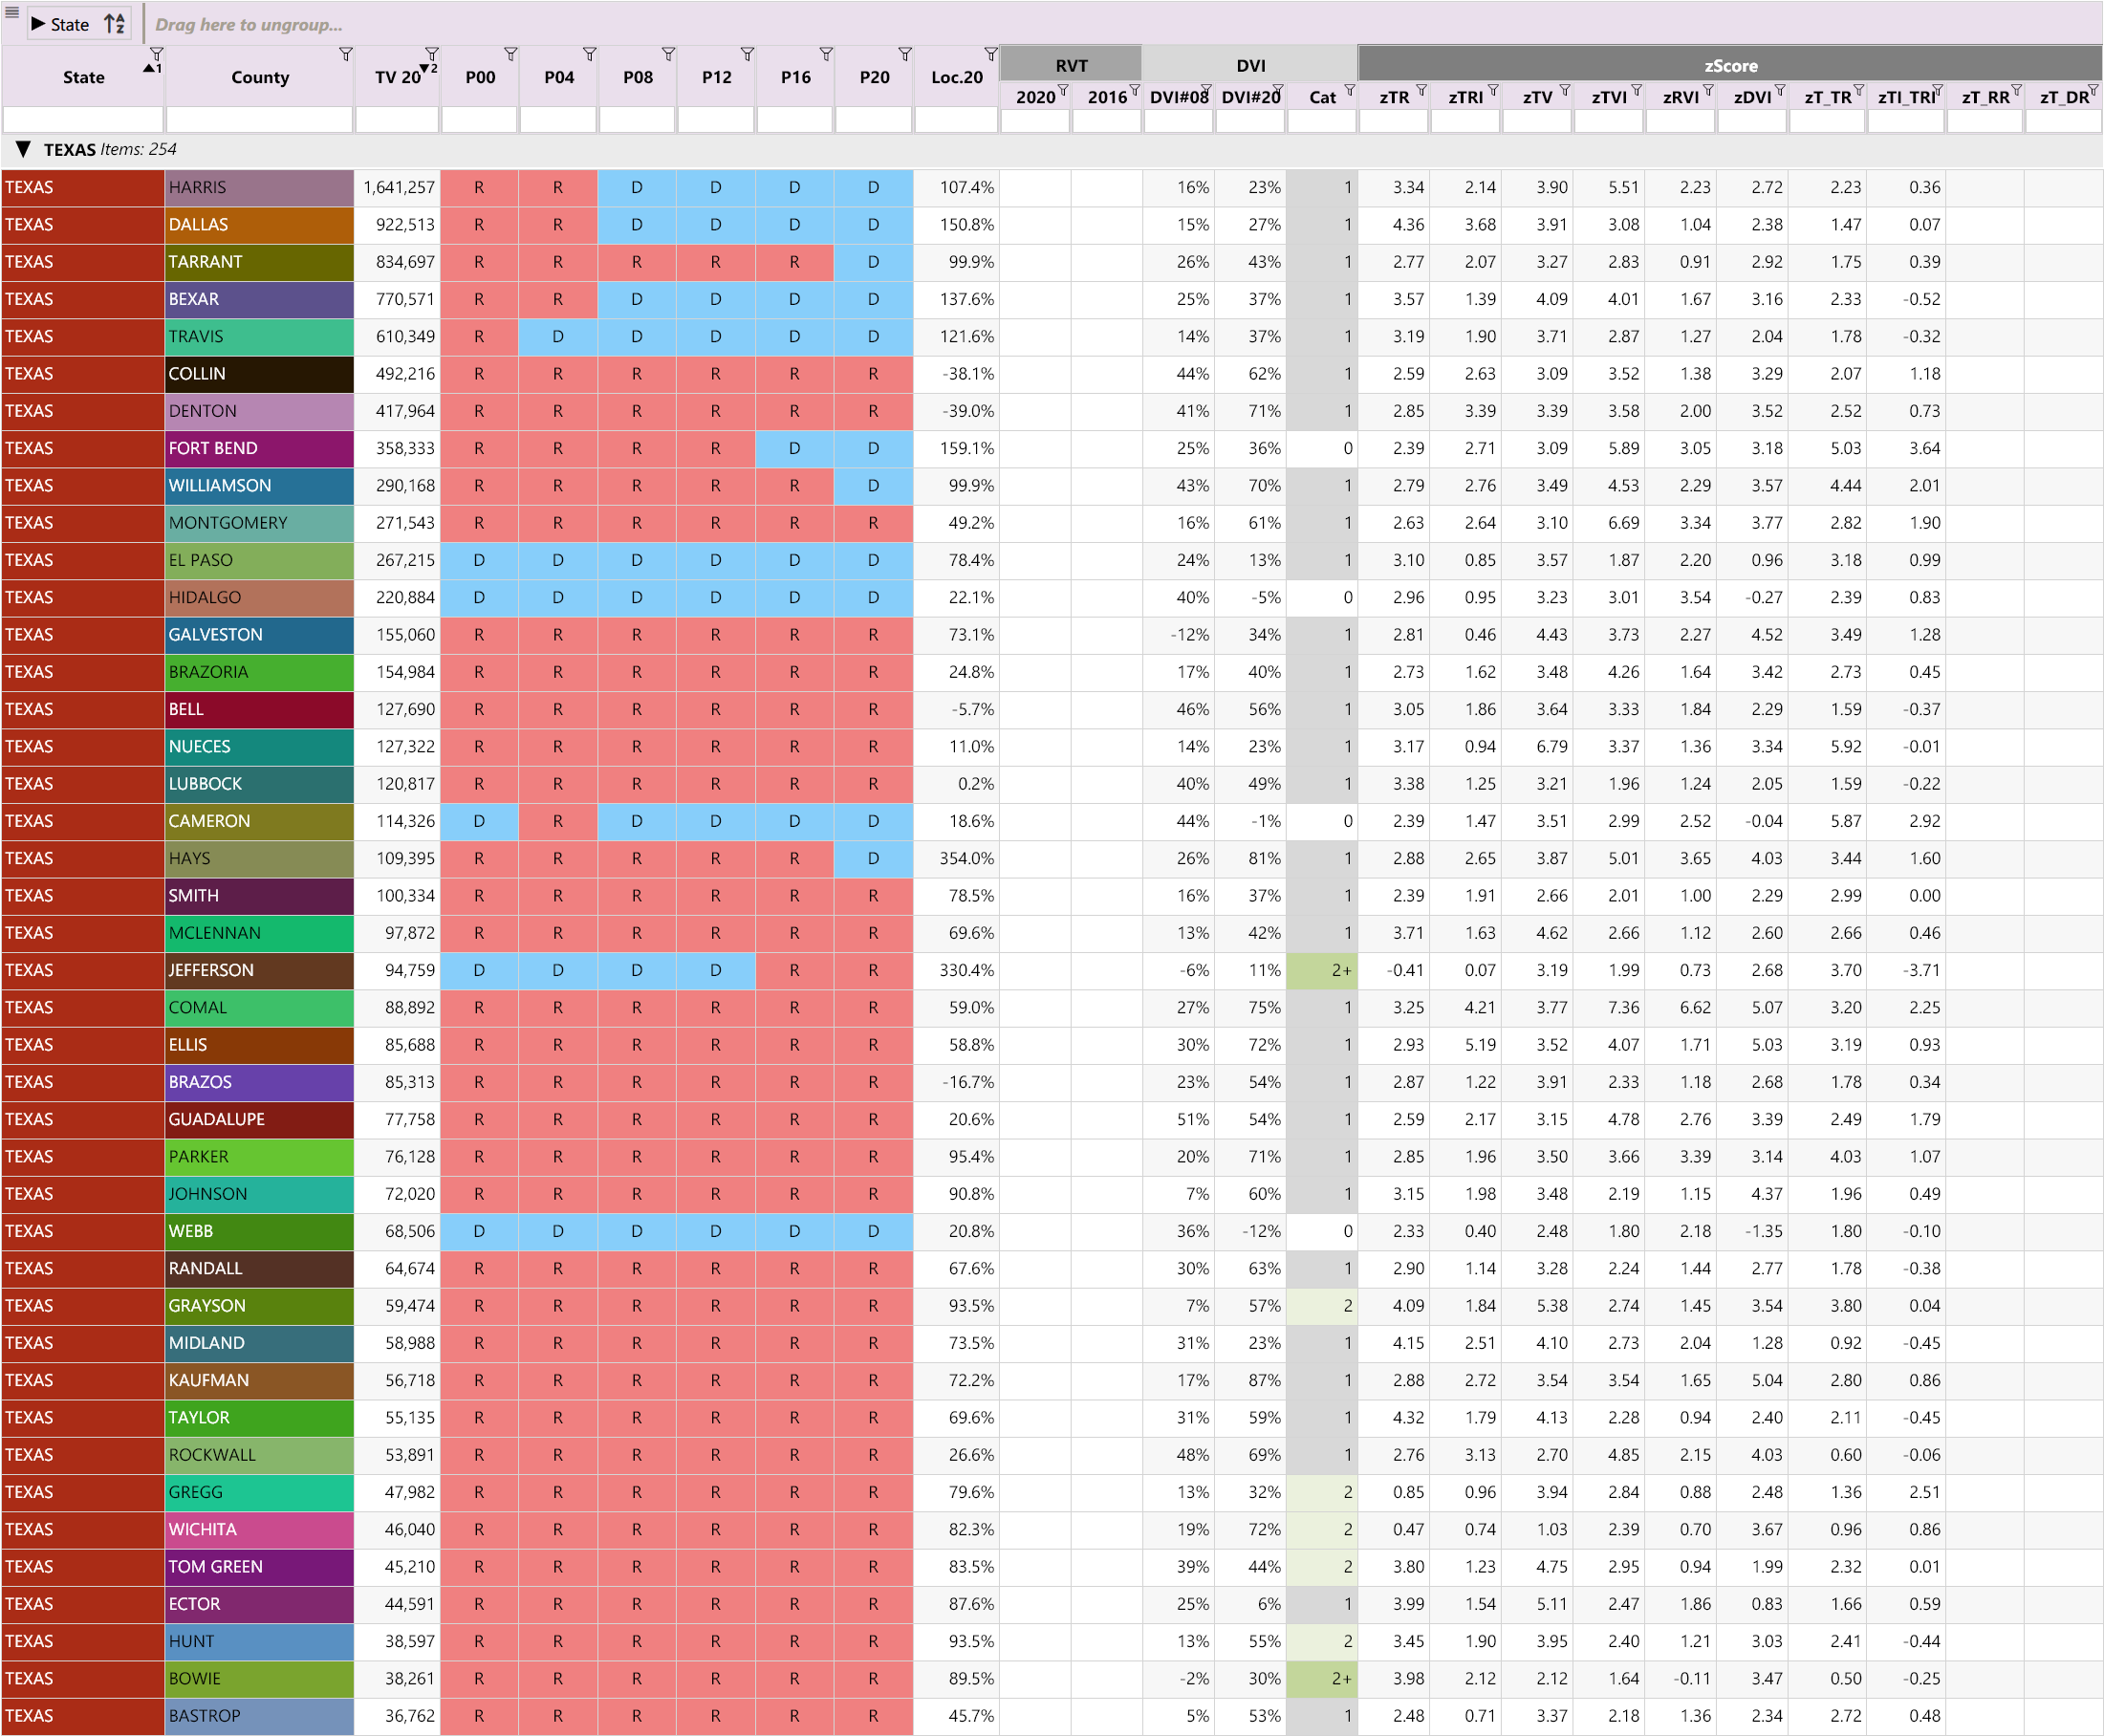Click the filter funnel on the Cat column
2104x1736 pixels.
(x=1349, y=91)
